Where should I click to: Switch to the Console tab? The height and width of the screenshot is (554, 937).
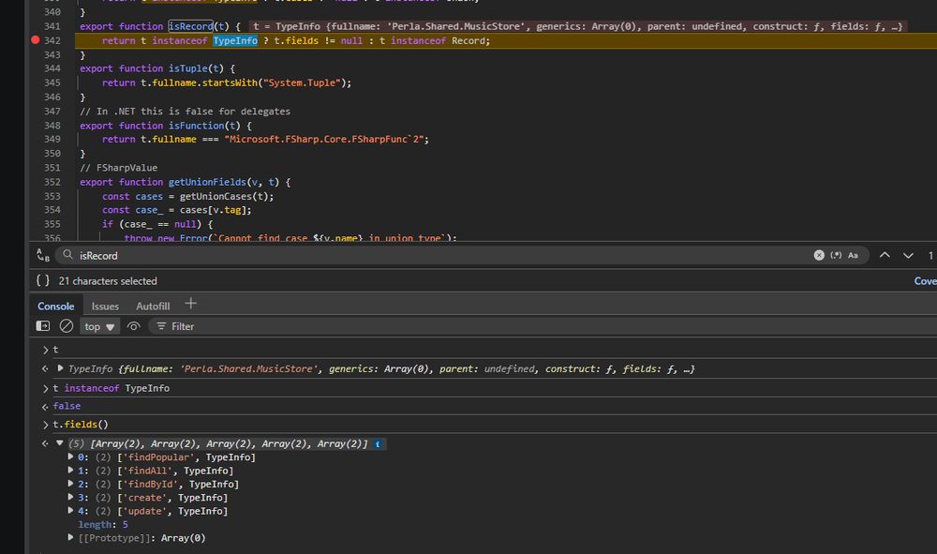[x=56, y=306]
